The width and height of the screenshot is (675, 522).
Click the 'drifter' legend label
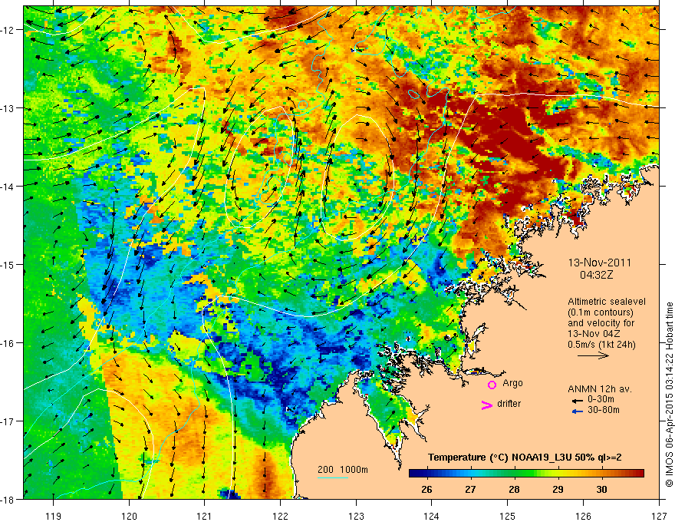[x=509, y=404]
